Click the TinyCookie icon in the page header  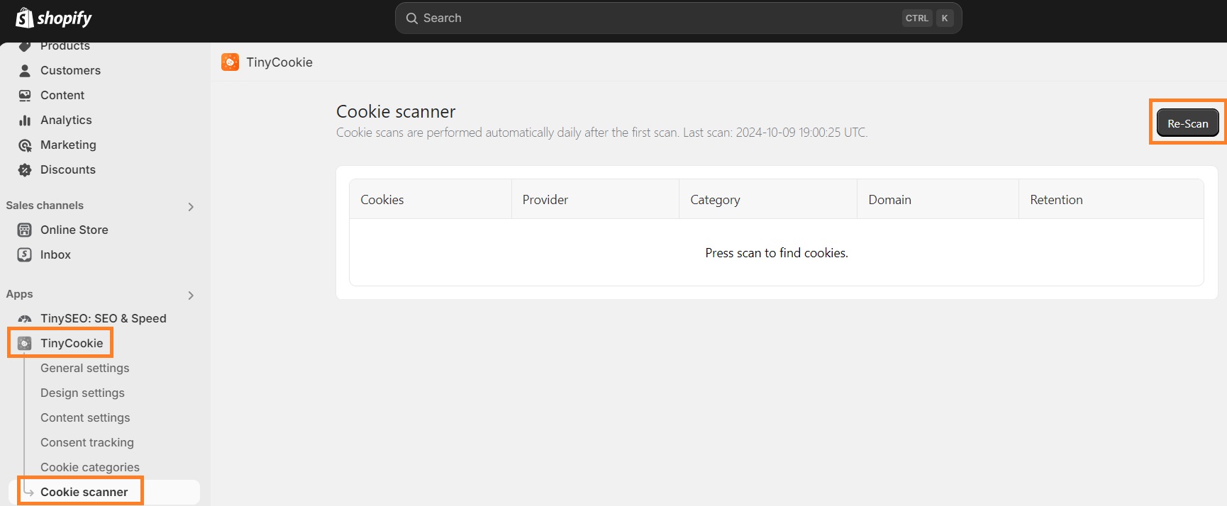230,62
